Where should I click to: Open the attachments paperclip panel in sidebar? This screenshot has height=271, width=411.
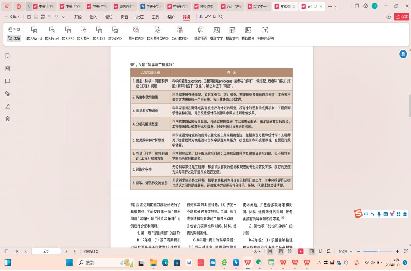(x=7, y=94)
